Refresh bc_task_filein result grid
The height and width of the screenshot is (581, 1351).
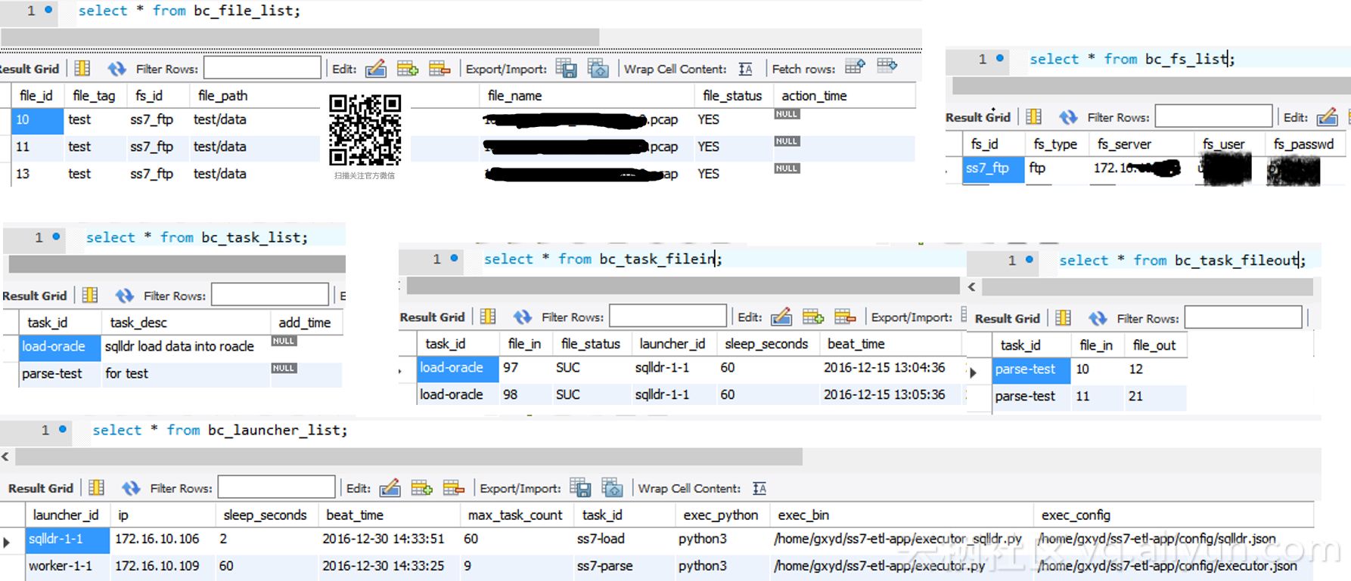click(x=522, y=317)
